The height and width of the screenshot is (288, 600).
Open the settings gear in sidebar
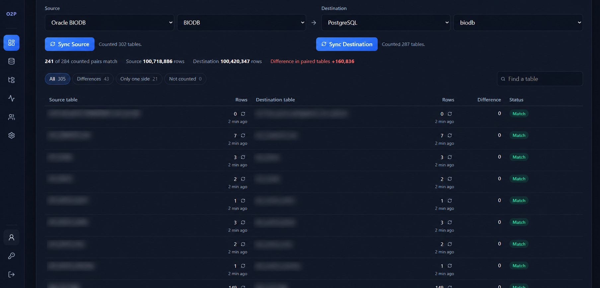11,135
